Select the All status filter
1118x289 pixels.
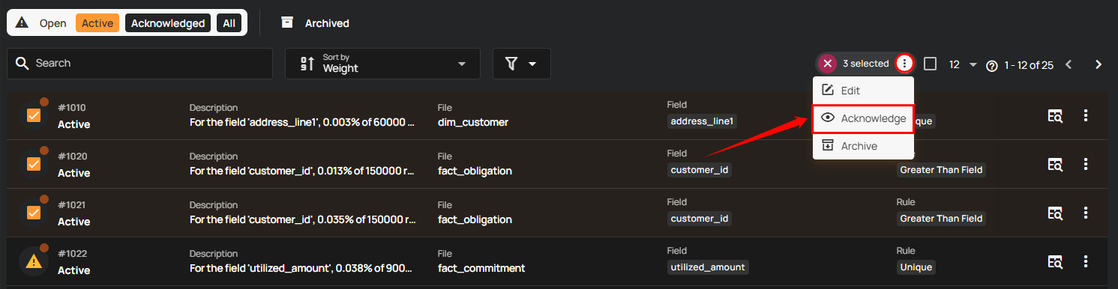click(229, 23)
